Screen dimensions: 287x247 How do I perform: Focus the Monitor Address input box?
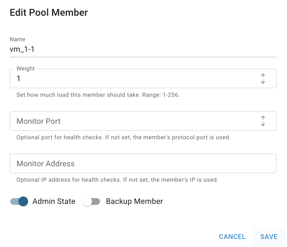click(x=143, y=163)
